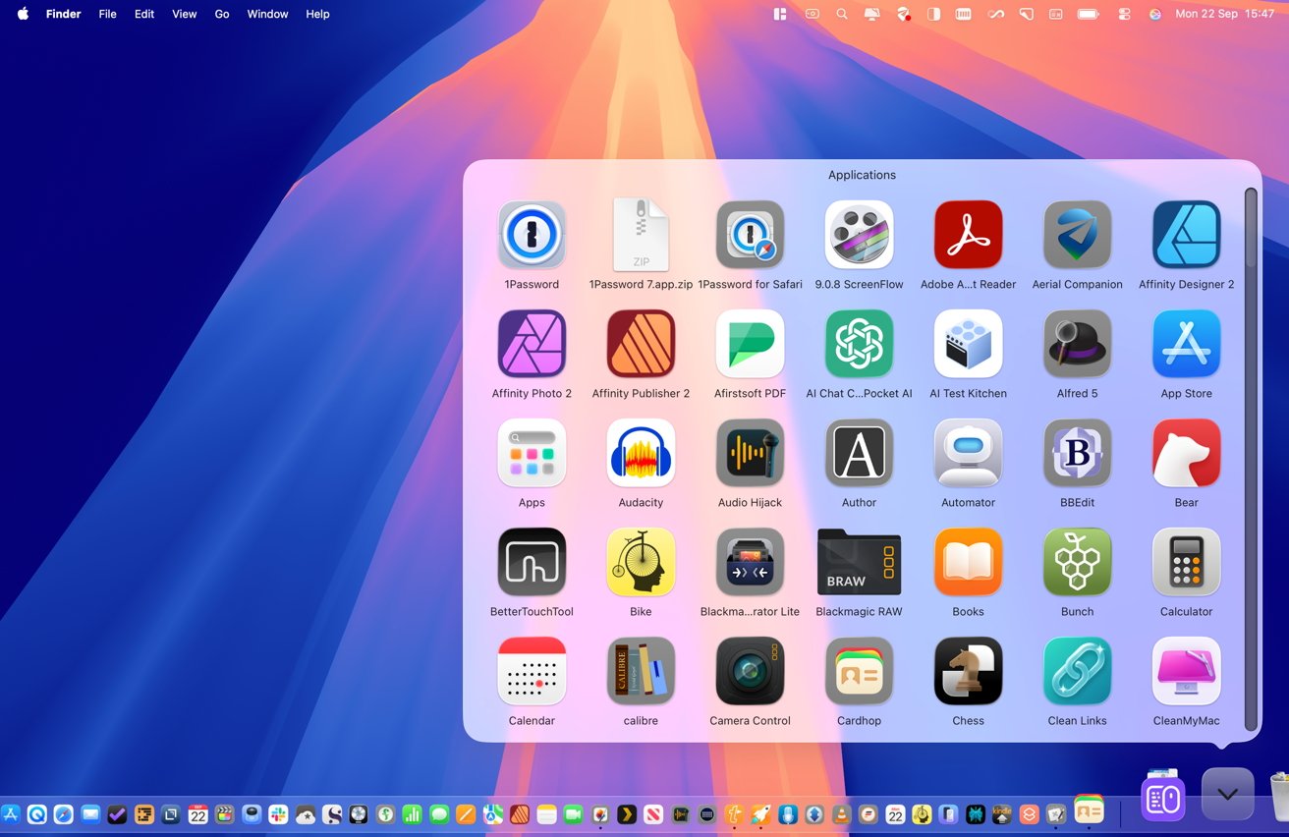Open the Chess app

(x=968, y=671)
